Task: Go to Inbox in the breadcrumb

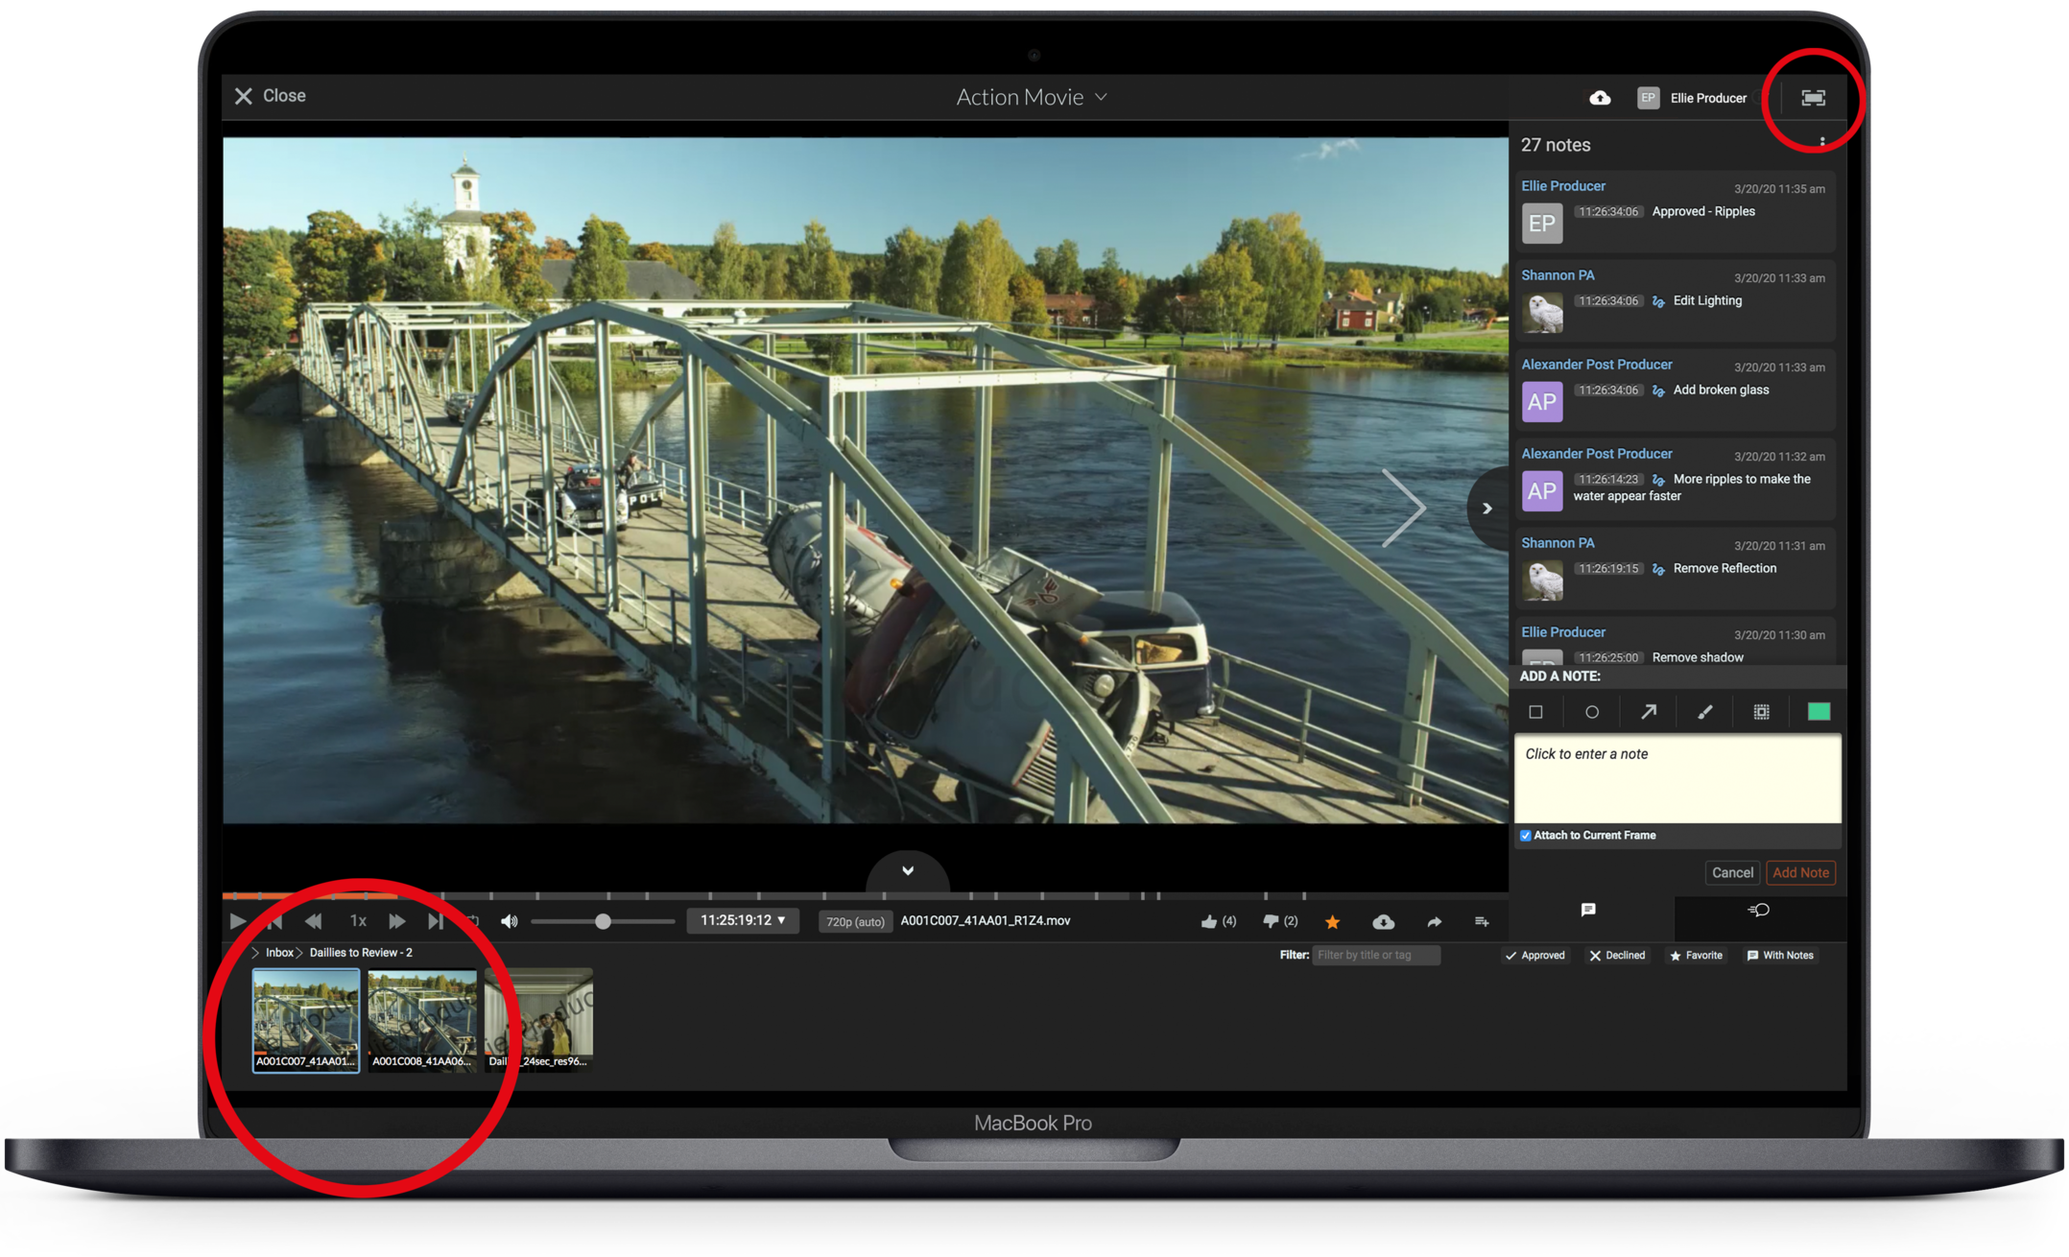Action: (279, 953)
